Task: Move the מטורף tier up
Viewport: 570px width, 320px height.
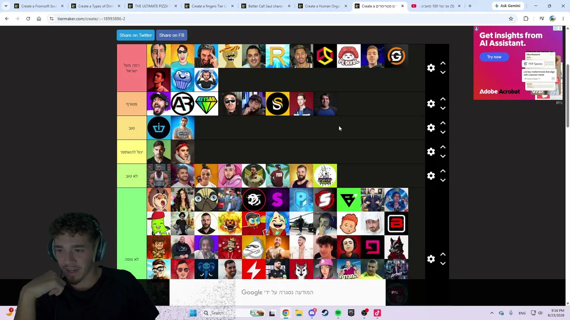Action: tap(443, 99)
